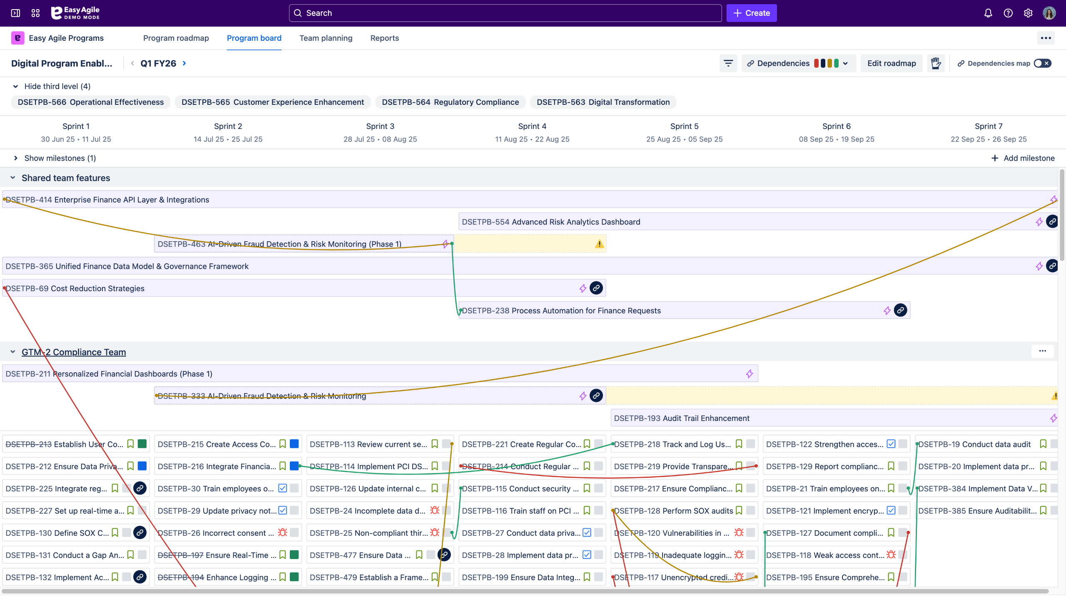This screenshot has height=599, width=1066.
Task: Click the checkbox icon on DSETPB-30 Train employees
Action: 282,488
